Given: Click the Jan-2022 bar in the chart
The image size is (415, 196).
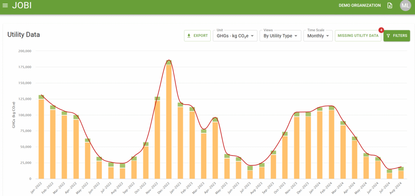Looking at the screenshot, I should (x=41, y=137).
